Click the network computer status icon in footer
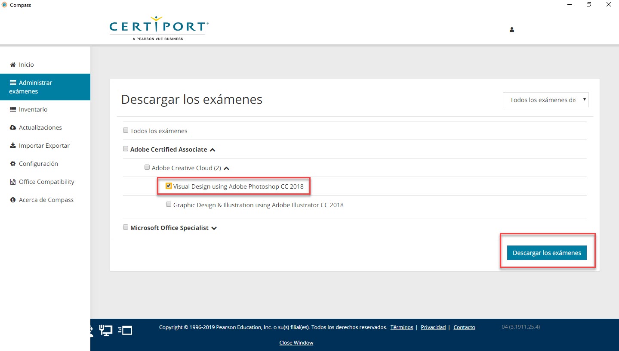Image resolution: width=619 pixels, height=351 pixels. tap(106, 330)
